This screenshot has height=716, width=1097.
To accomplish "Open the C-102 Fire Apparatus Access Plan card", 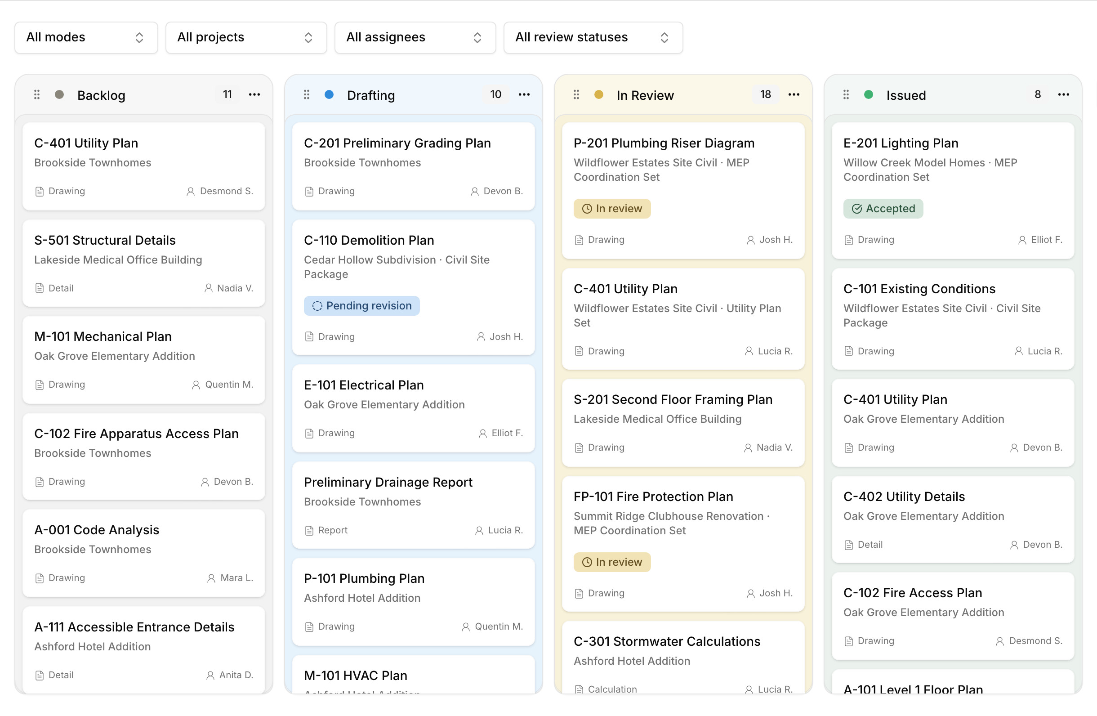I will 144,456.
